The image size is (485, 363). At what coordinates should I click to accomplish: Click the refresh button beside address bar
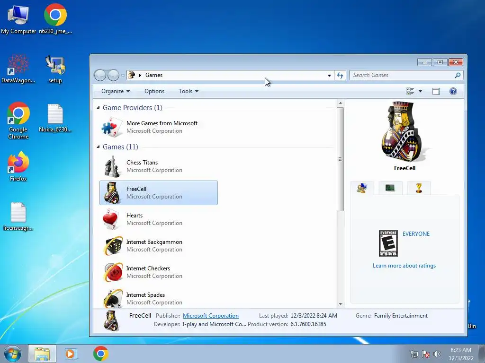(x=340, y=75)
